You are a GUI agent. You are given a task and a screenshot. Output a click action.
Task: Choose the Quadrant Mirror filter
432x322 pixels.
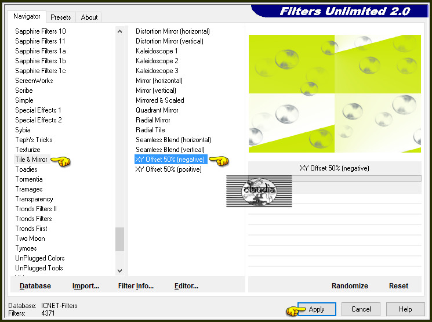click(x=157, y=110)
